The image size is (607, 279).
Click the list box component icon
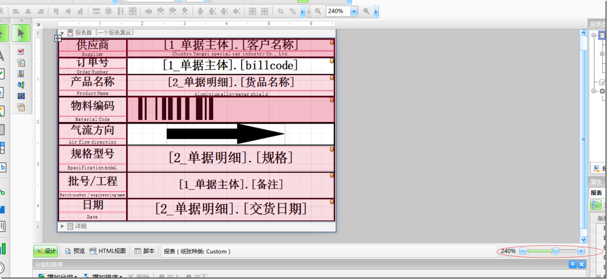[x=21, y=63]
